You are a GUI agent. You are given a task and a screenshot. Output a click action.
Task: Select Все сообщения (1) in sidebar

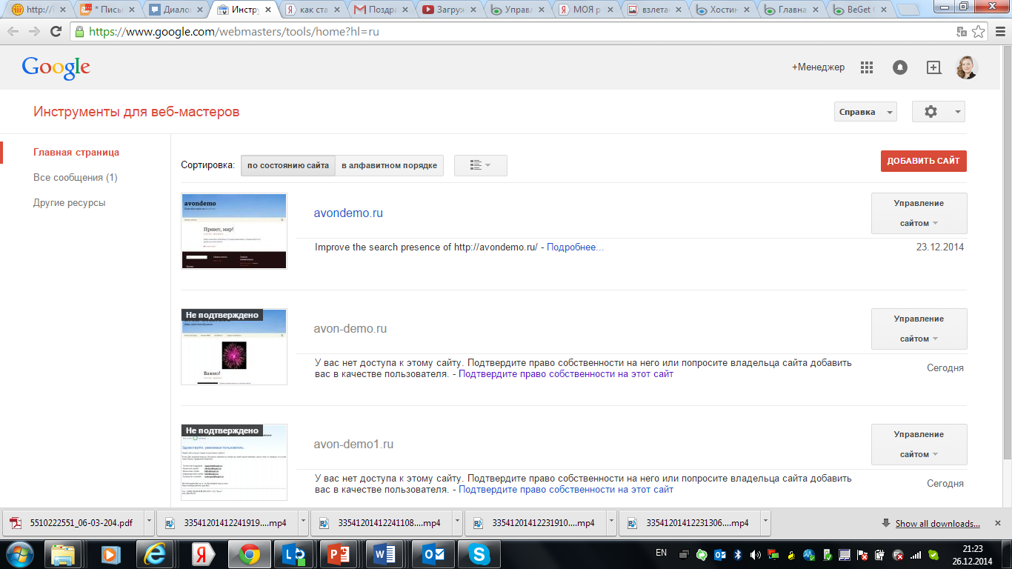point(76,178)
